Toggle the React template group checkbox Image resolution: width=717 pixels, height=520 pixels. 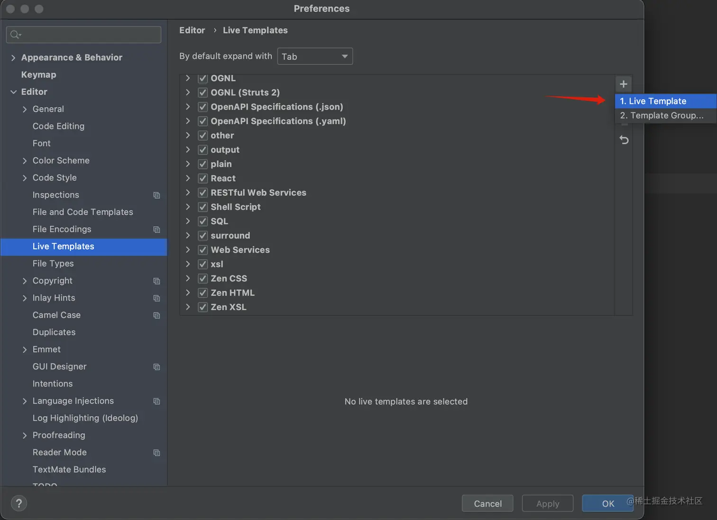(x=203, y=178)
